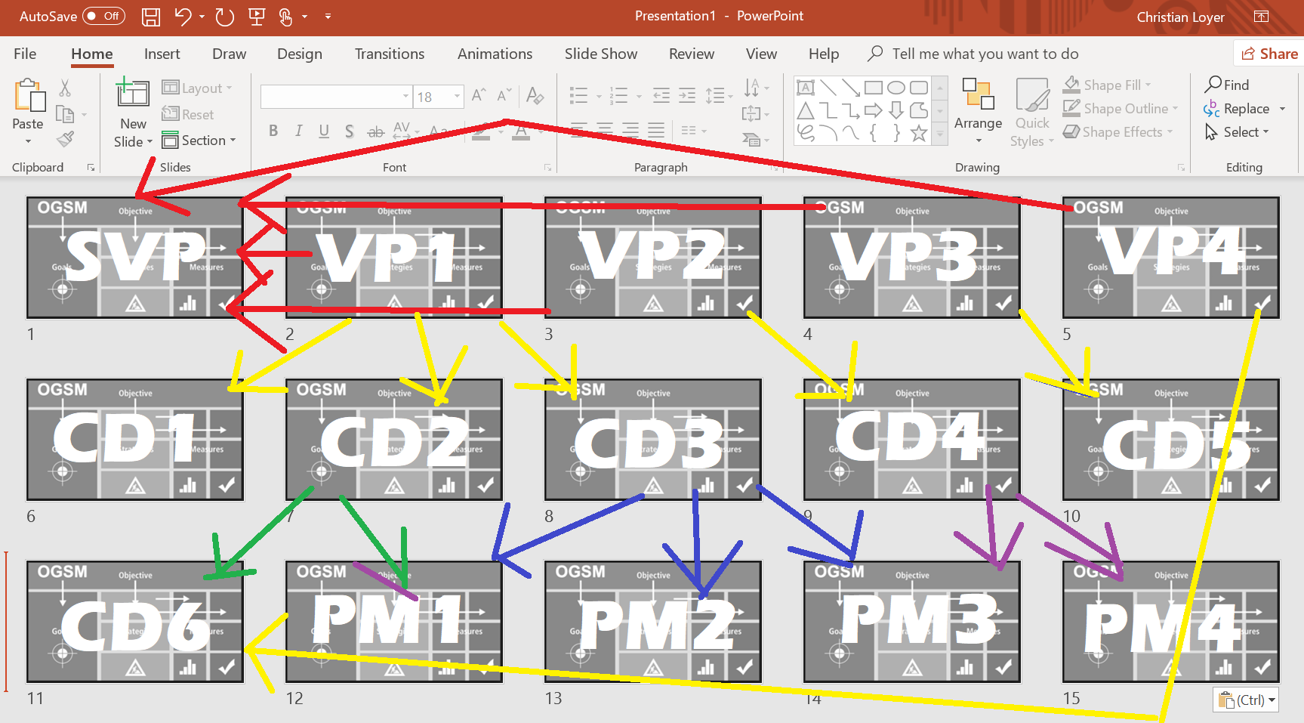
Task: Click the Save icon in the title bar
Action: 151,17
